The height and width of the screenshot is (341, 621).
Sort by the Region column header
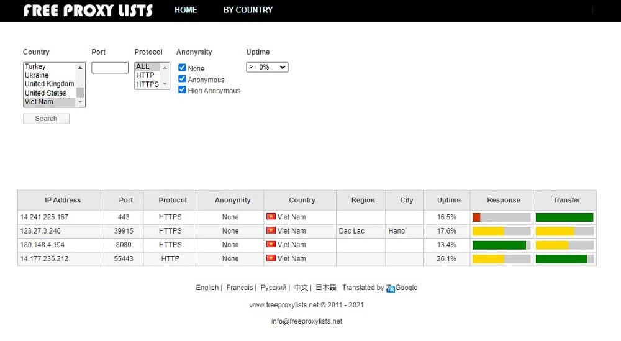click(x=363, y=201)
